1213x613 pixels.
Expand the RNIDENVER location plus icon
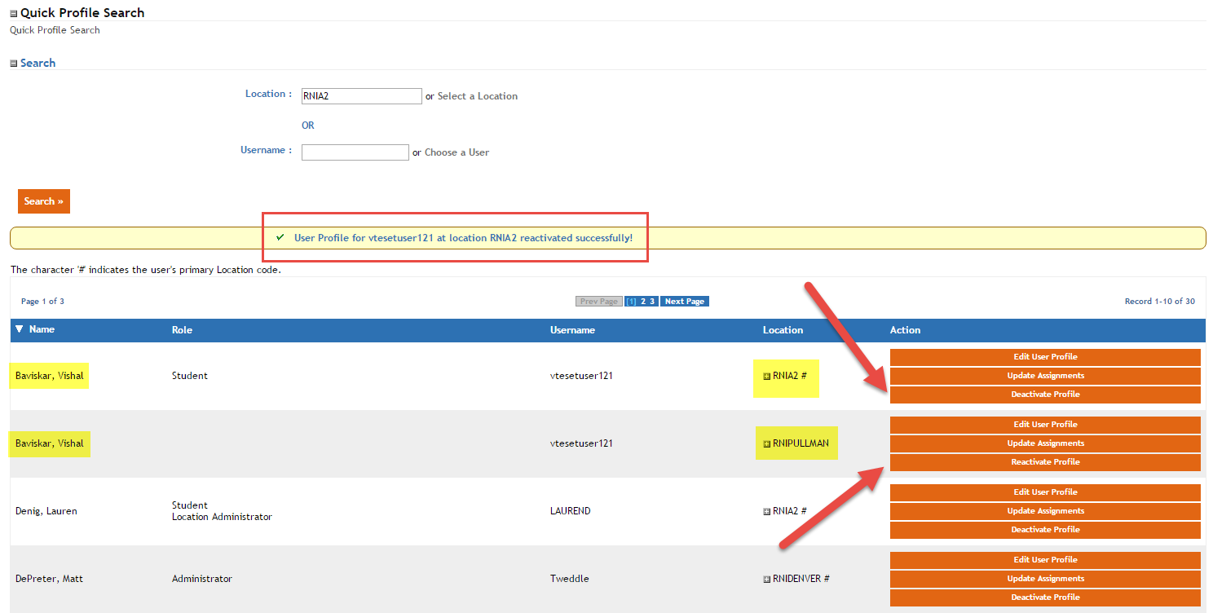point(766,580)
